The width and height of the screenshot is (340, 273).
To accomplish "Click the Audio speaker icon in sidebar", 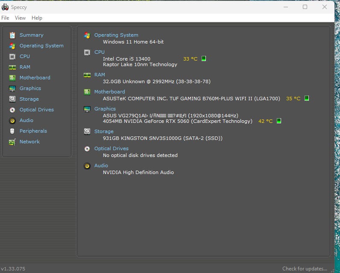I will [x=12, y=121].
